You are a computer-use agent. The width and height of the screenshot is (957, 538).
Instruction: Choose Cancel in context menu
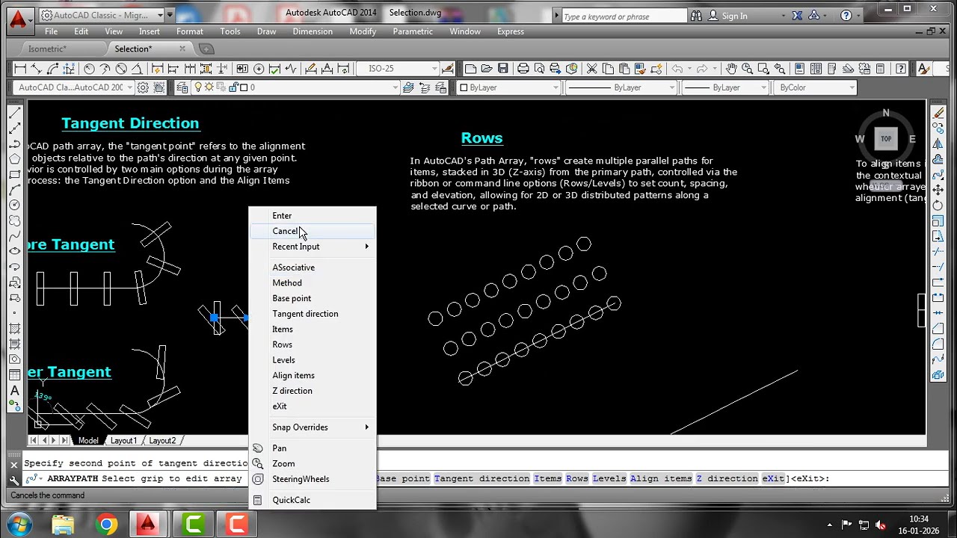pos(312,231)
